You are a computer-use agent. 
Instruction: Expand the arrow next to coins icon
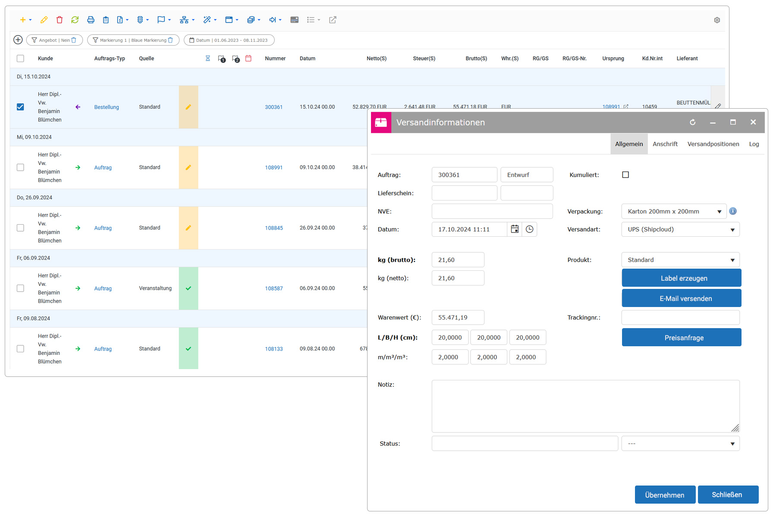259,20
